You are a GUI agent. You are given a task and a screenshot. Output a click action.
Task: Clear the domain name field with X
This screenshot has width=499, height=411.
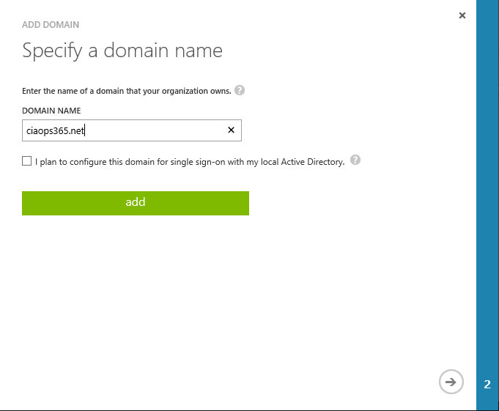point(231,130)
